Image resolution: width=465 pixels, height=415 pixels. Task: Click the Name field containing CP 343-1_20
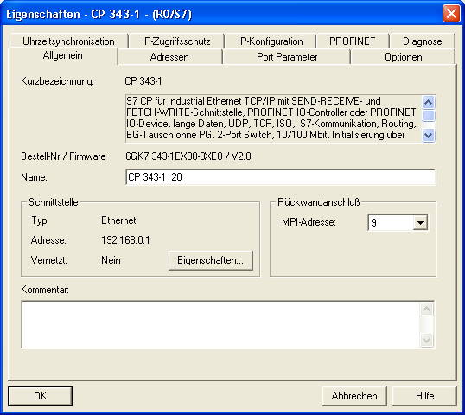(x=281, y=177)
